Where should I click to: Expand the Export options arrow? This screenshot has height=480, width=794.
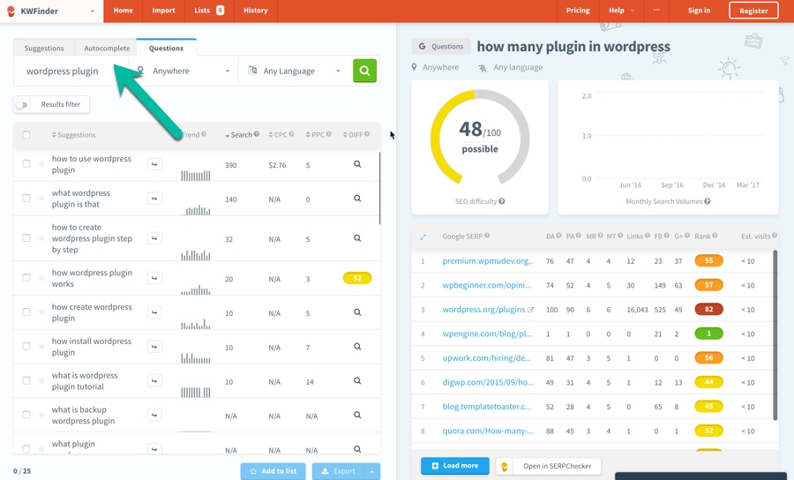[371, 471]
